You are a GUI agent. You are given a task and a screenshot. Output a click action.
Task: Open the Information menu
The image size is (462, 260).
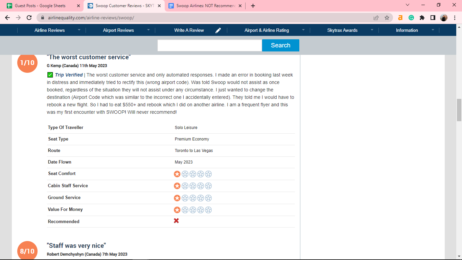pyautogui.click(x=407, y=30)
